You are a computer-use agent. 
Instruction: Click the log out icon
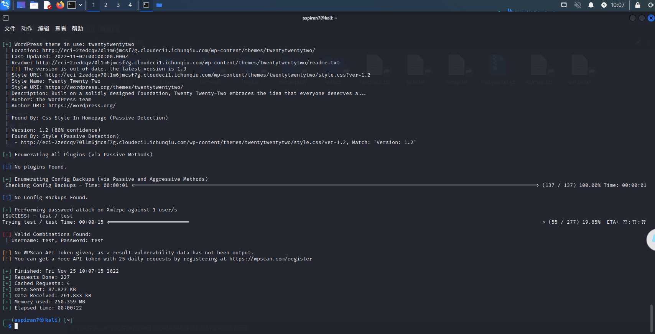coord(650,5)
